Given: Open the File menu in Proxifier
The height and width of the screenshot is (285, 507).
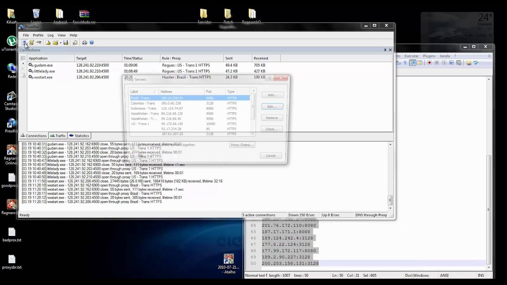Looking at the screenshot, I should (26, 35).
